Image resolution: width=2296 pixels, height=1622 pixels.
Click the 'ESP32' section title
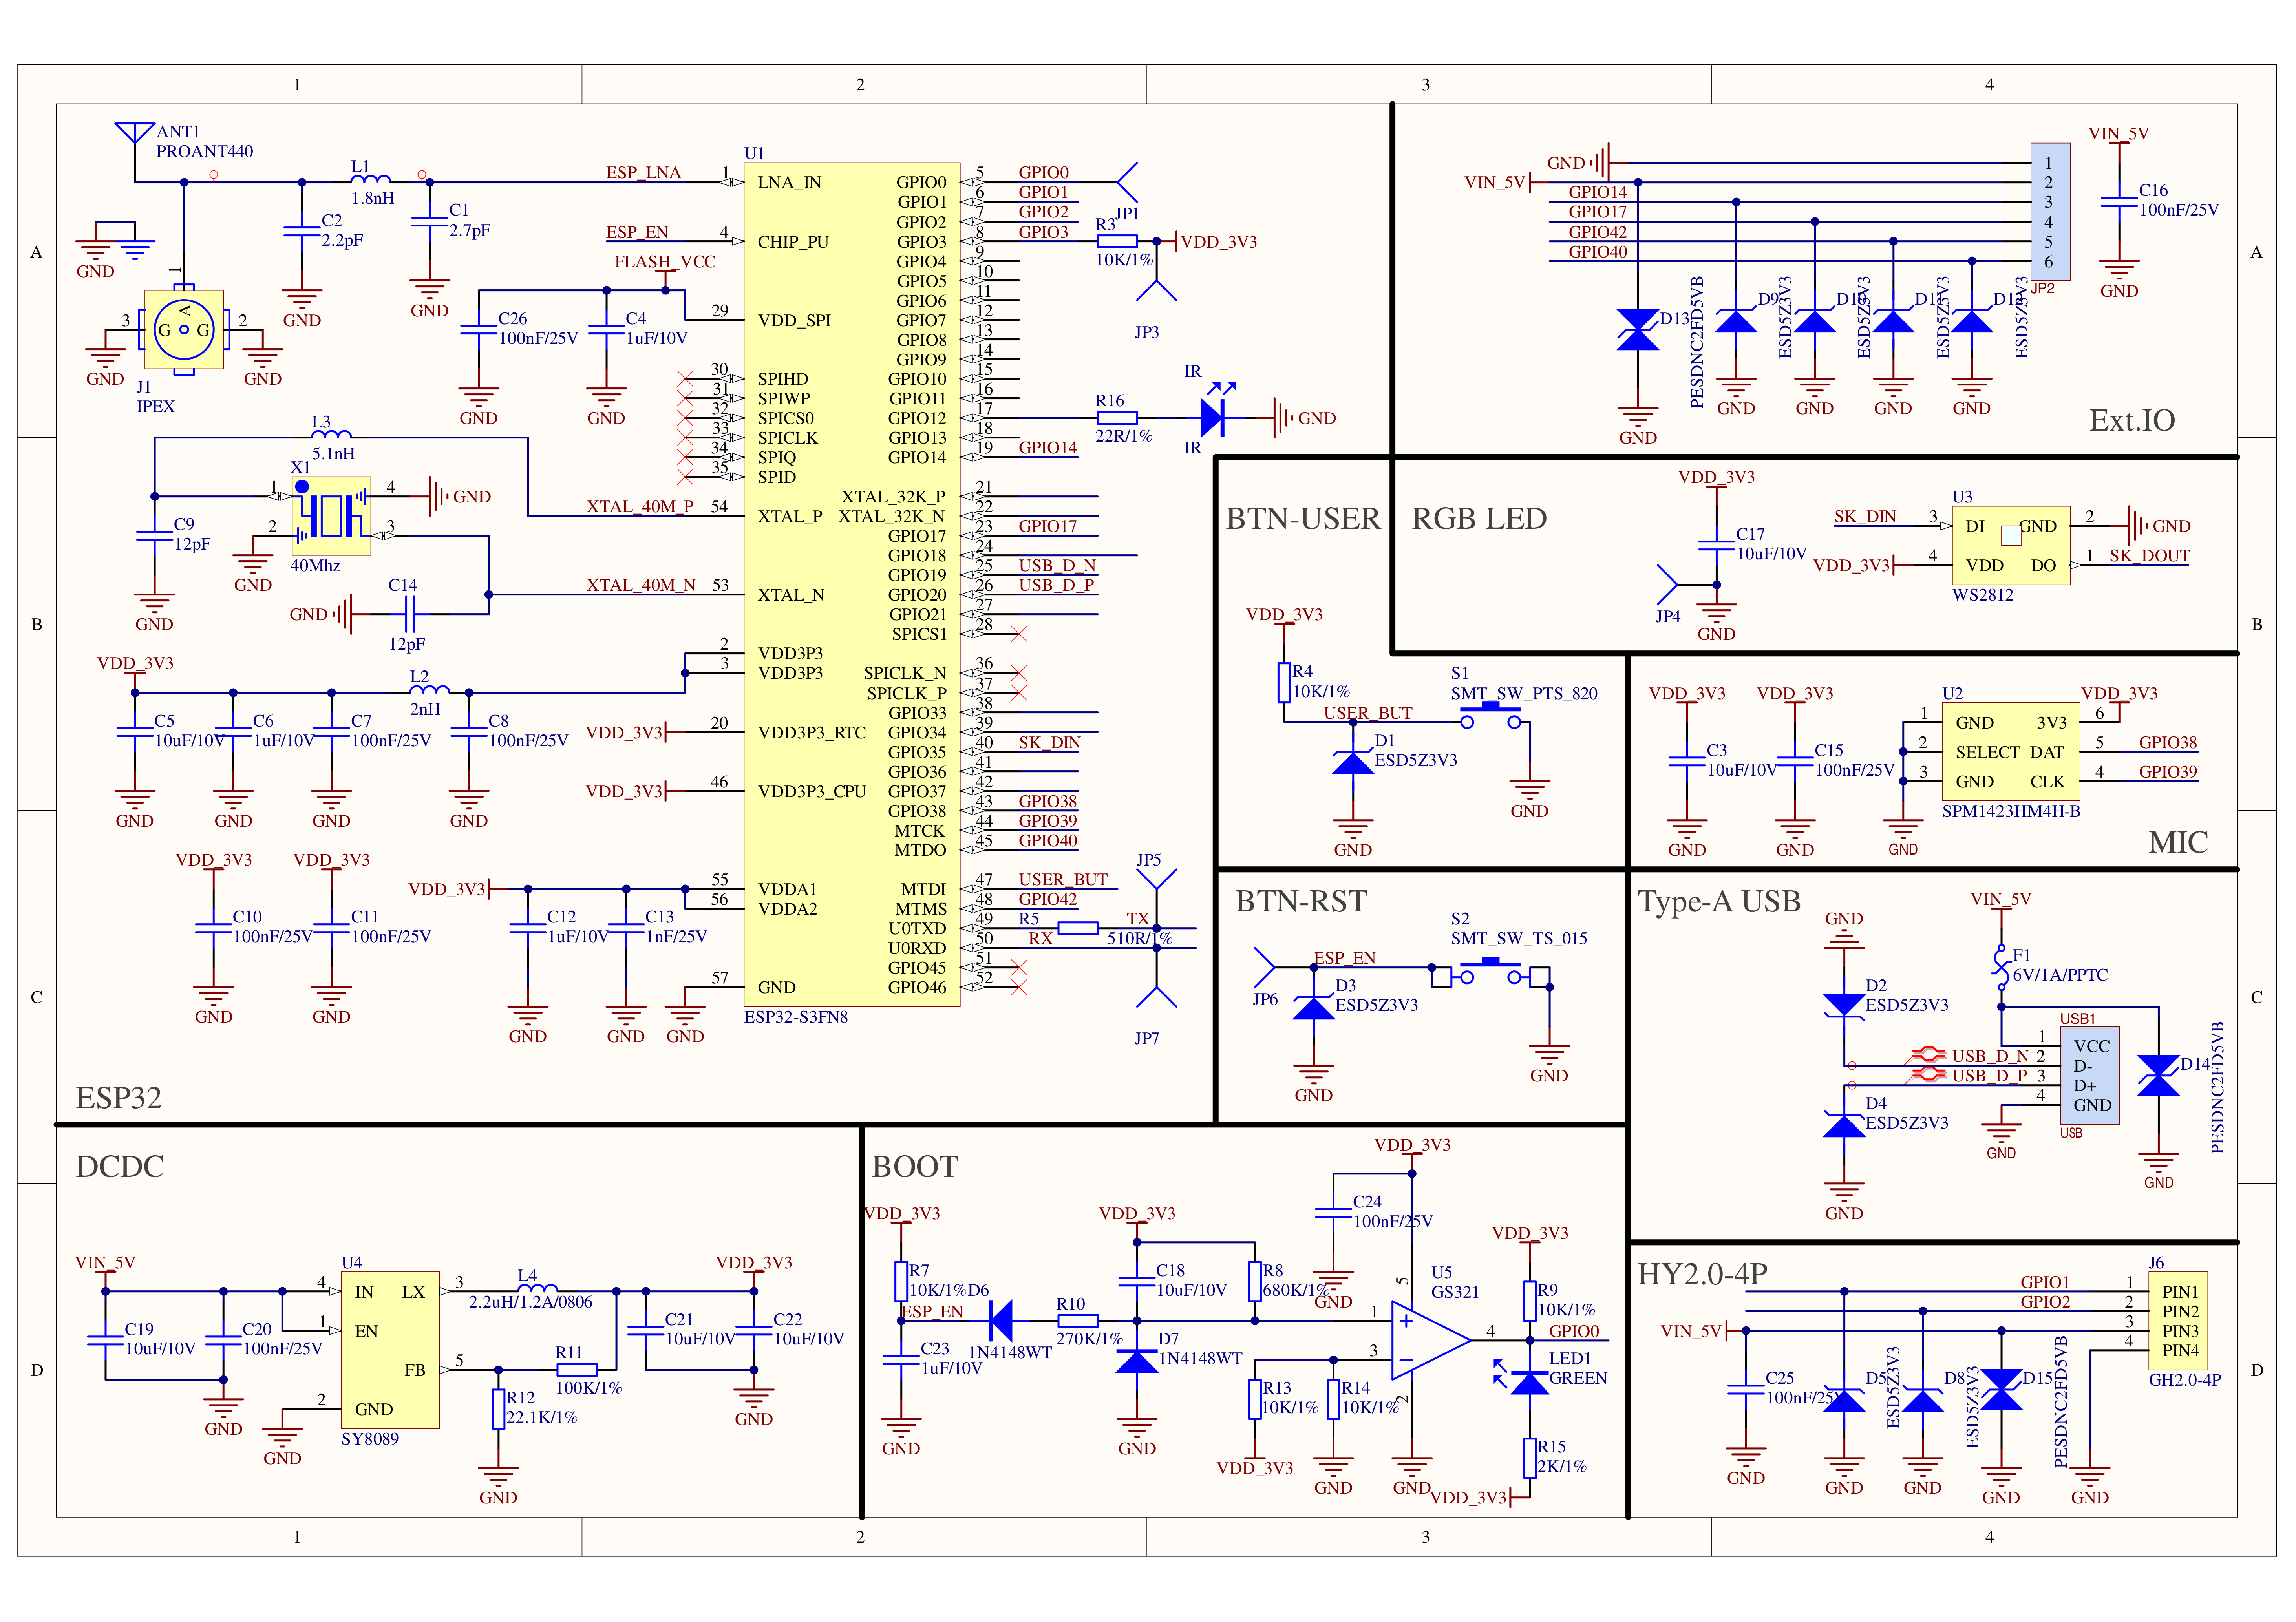point(119,1098)
